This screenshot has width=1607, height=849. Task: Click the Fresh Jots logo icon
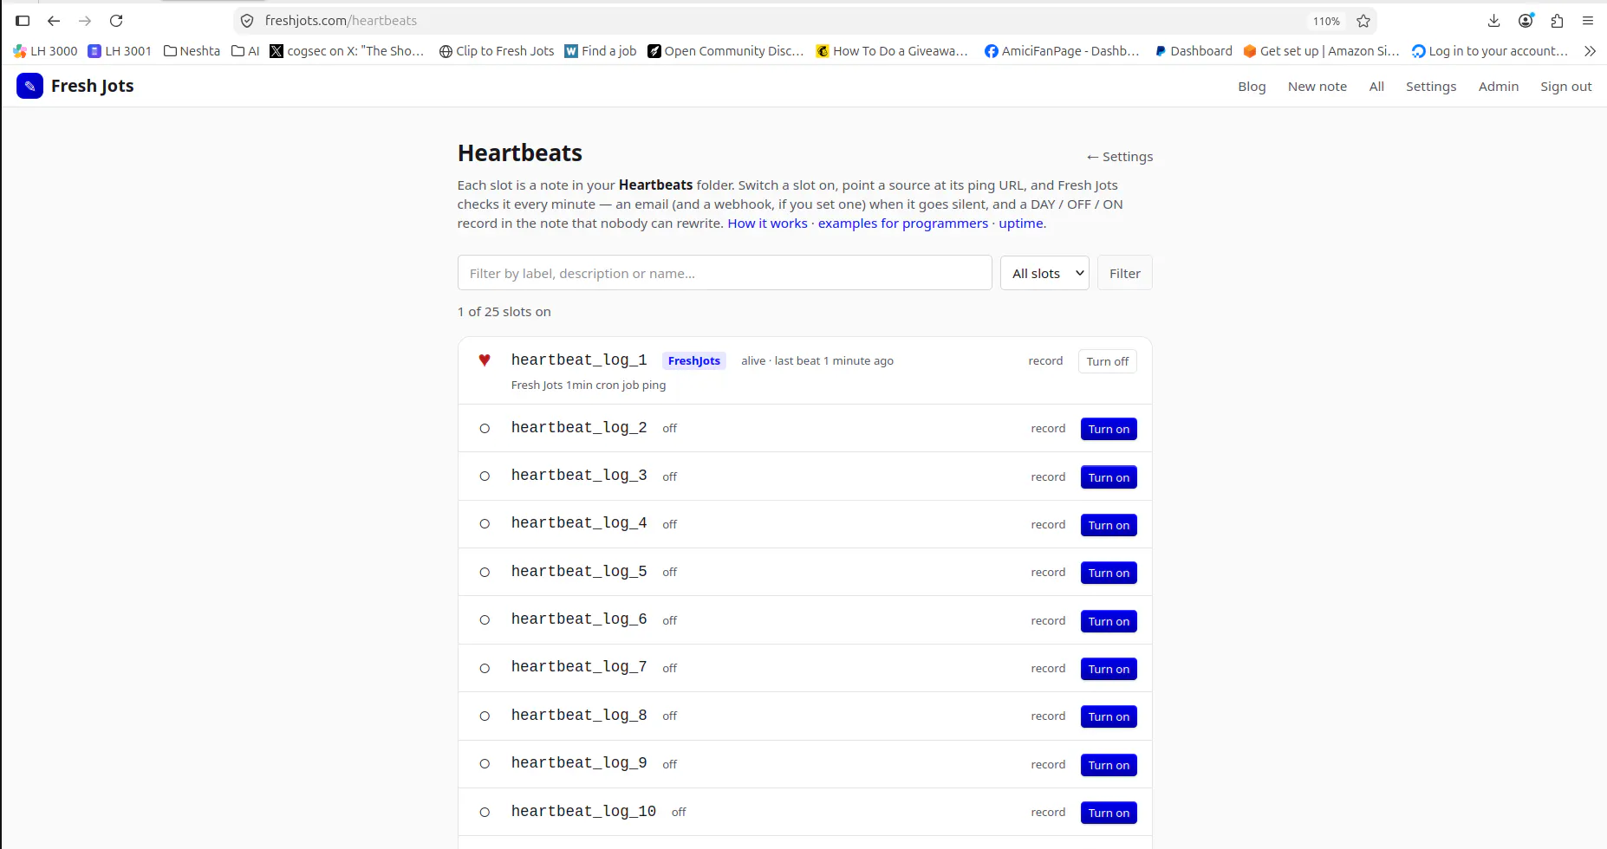(29, 86)
